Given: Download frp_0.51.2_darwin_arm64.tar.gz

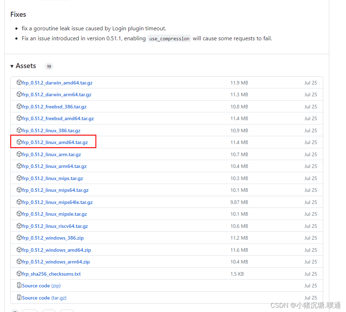Looking at the screenshot, I should coord(57,95).
